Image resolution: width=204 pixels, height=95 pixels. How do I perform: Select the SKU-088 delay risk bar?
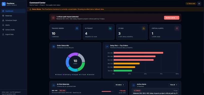[x=135, y=56]
